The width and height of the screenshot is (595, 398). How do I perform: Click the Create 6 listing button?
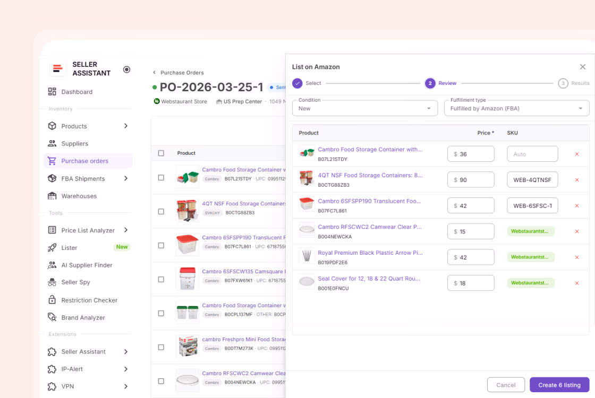pos(559,385)
